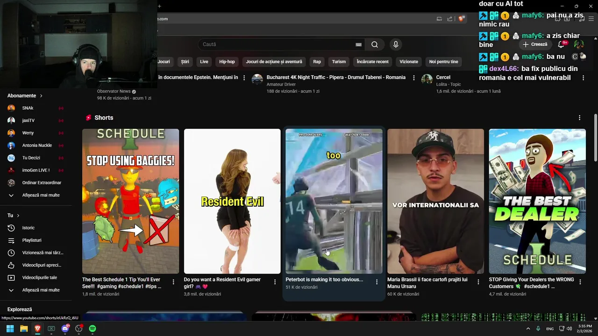Select the Live filter chip
The width and height of the screenshot is (598, 336).
click(x=204, y=62)
